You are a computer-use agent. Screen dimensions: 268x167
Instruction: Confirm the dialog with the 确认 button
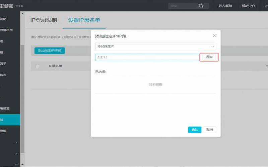pyautogui.click(x=195, y=130)
